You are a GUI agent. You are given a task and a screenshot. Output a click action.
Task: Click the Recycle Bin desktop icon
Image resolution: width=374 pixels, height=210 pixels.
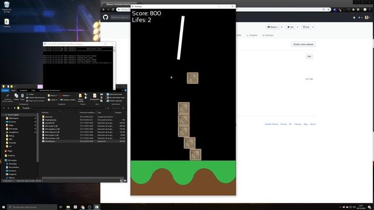click(6, 7)
